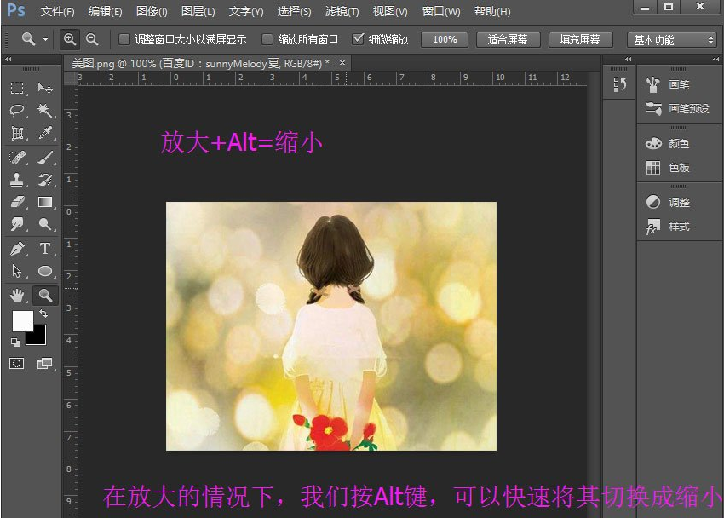Select the Ellipse shape tool
This screenshot has width=724, height=518.
pos(45,271)
